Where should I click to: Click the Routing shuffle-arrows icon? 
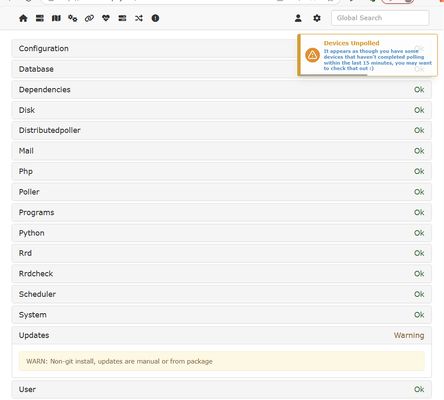click(x=139, y=18)
